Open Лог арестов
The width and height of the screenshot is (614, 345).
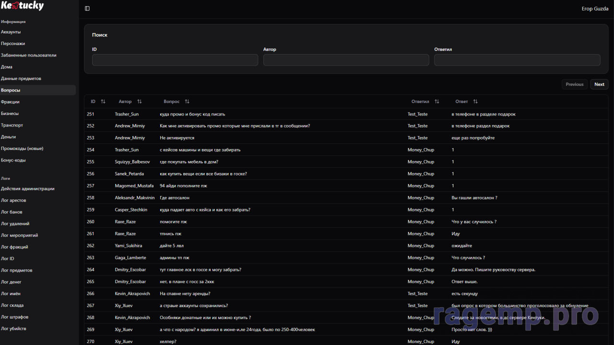click(13, 200)
